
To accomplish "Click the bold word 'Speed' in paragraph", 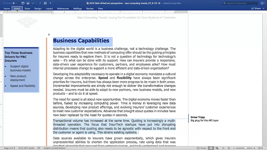I will [103, 78].
